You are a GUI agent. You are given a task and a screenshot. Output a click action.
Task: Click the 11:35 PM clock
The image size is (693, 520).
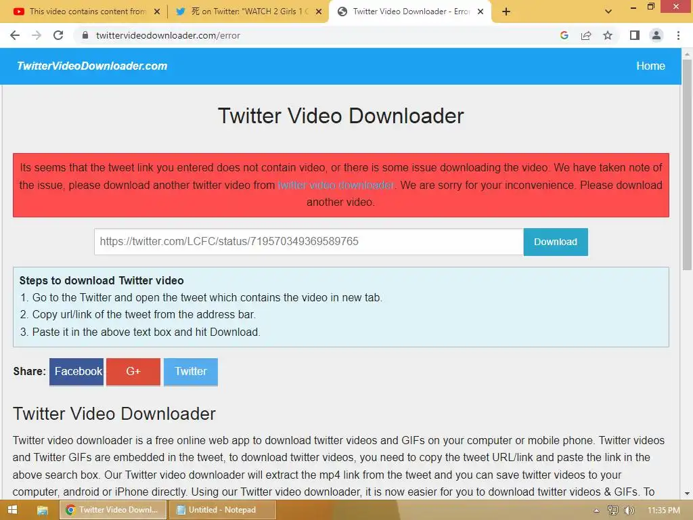[663, 511]
